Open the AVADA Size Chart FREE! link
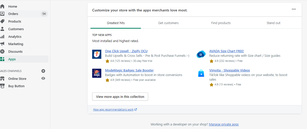The image size is (307, 129). click(227, 51)
